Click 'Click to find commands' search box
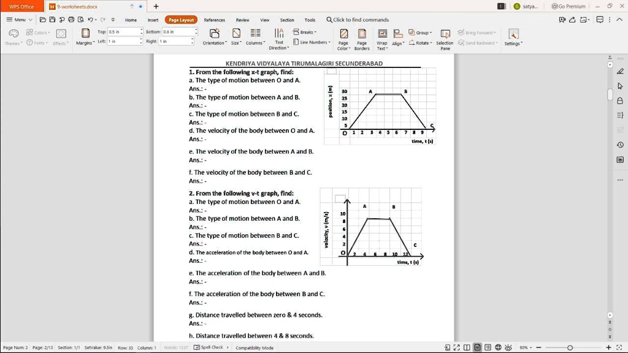The width and height of the screenshot is (628, 353). (358, 20)
